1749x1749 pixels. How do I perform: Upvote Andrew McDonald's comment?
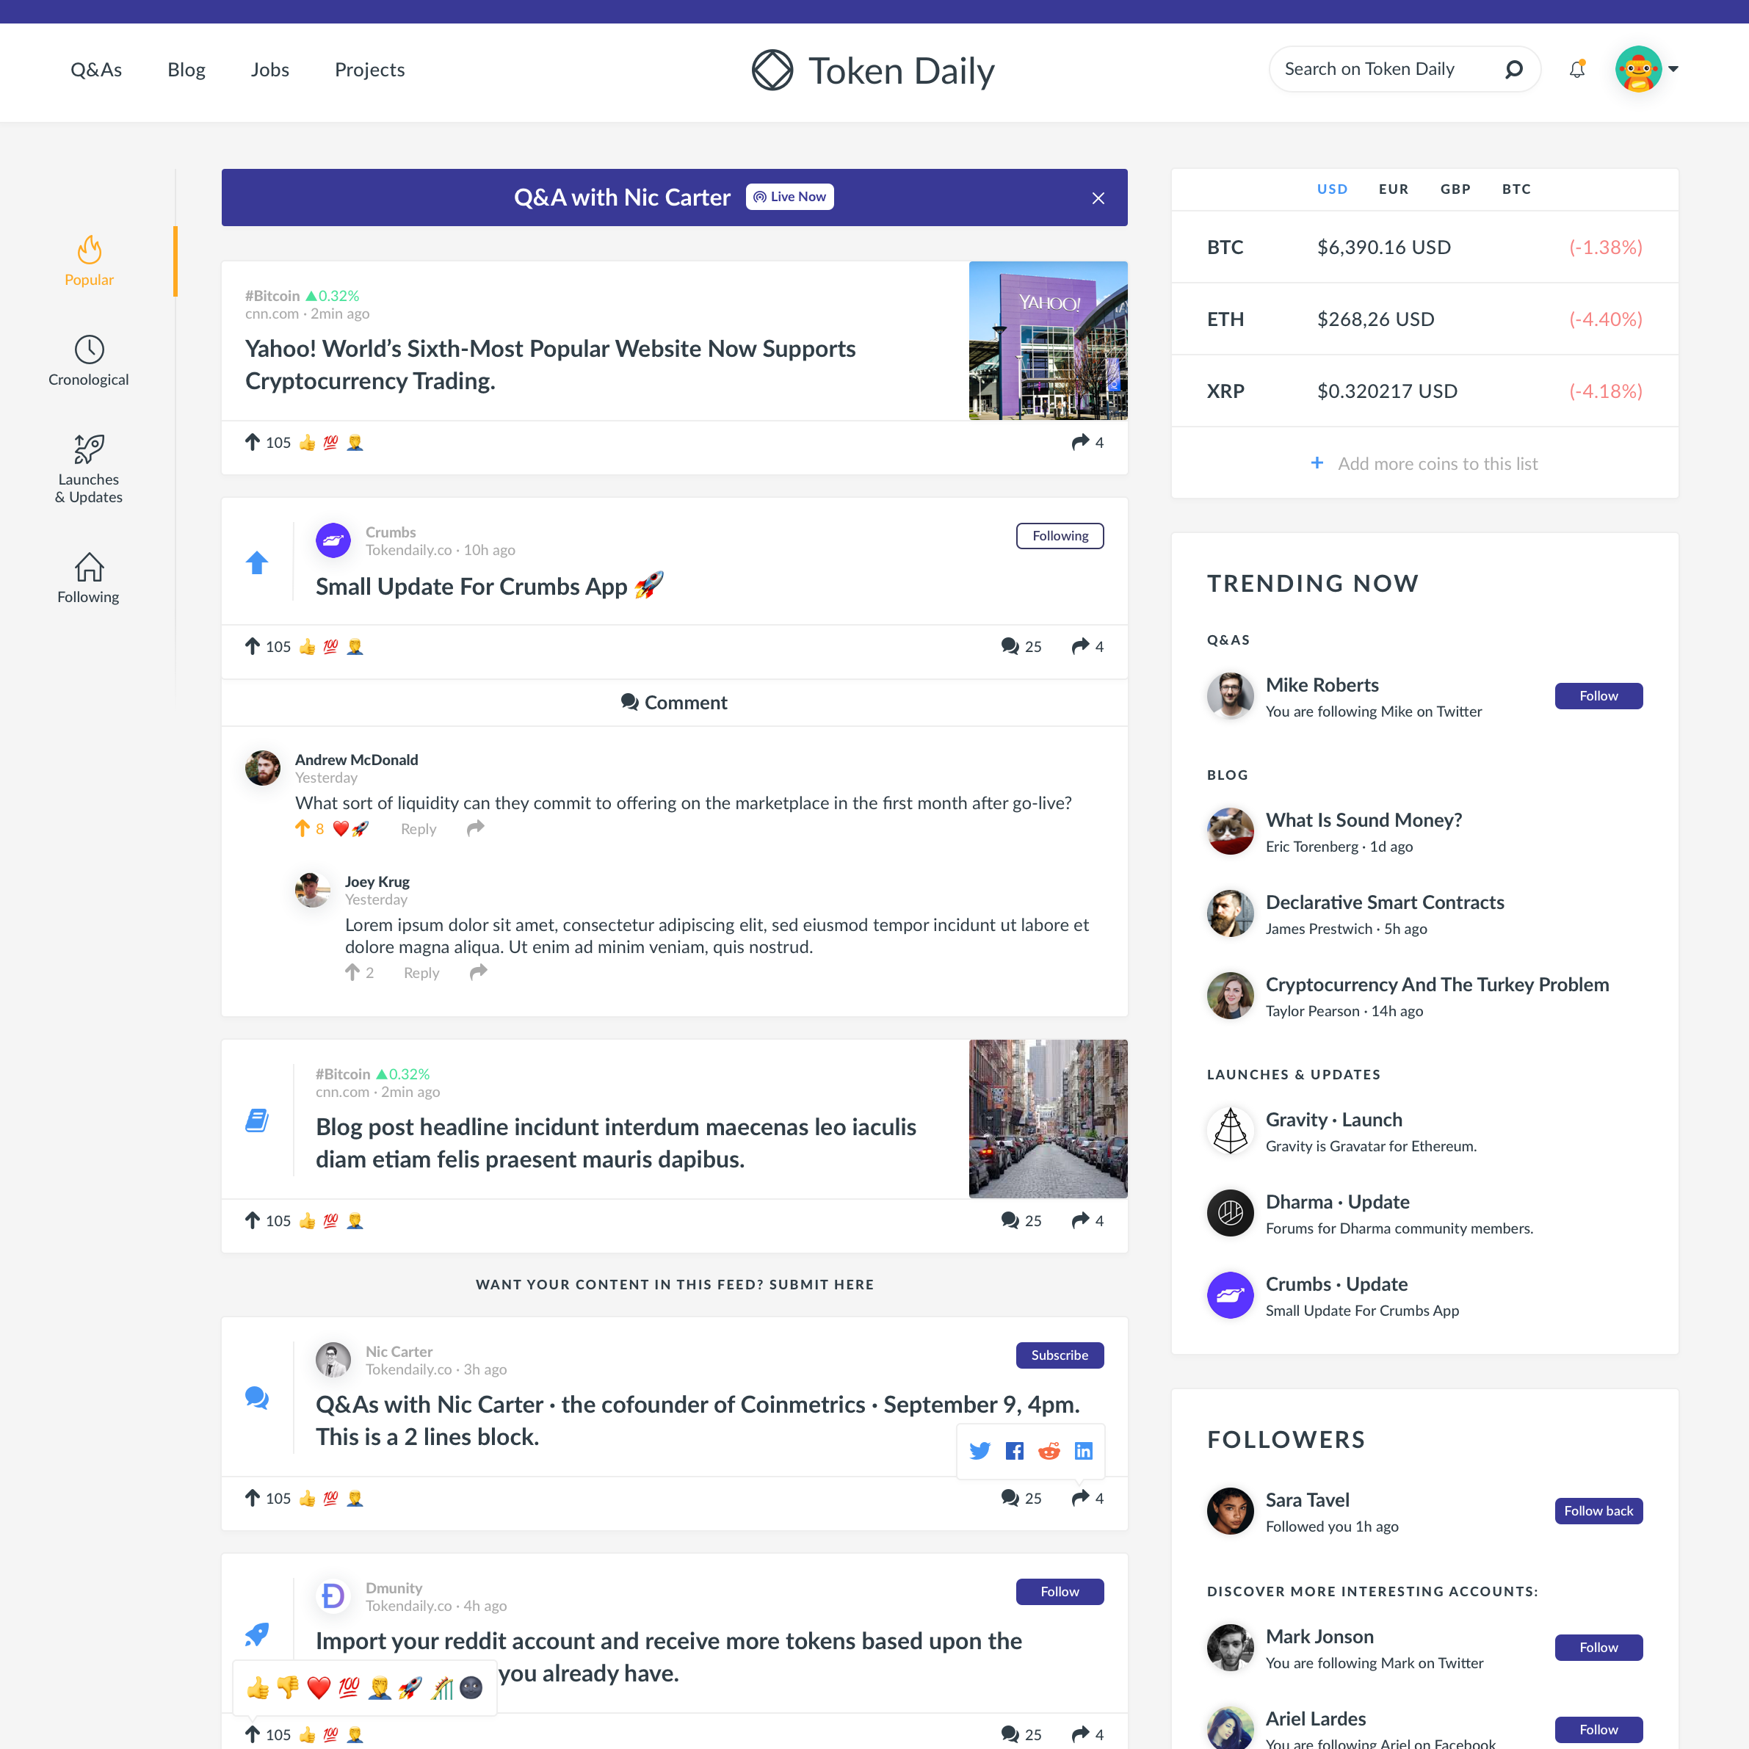(303, 828)
